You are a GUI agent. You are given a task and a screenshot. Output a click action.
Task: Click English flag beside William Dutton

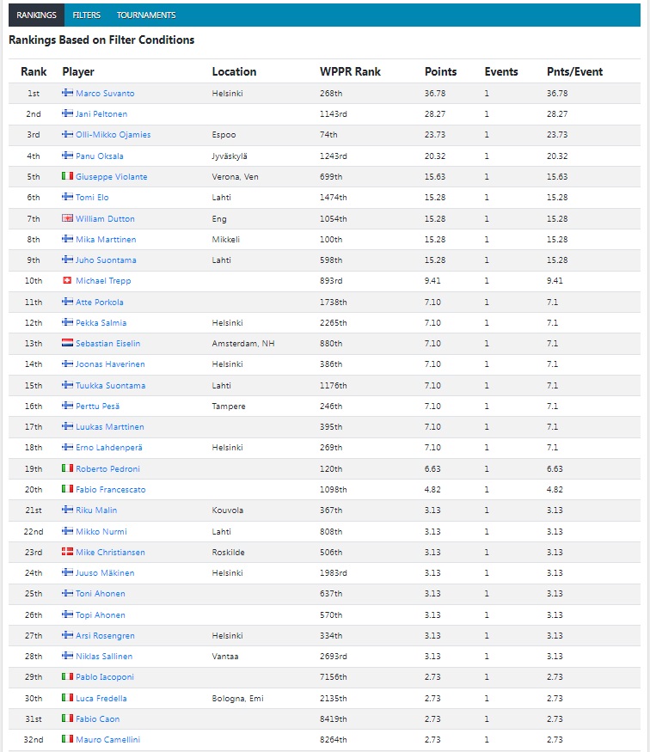(67, 218)
